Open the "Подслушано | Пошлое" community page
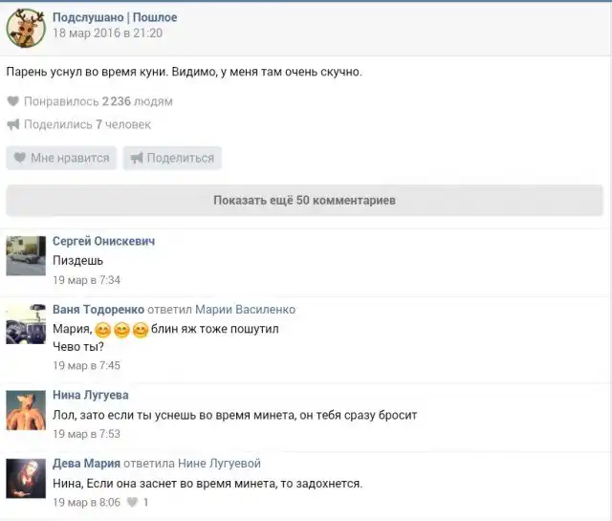 [x=114, y=17]
